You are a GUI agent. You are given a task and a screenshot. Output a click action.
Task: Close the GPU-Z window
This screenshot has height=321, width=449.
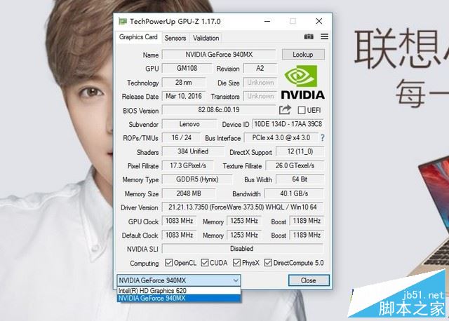[x=319, y=21]
